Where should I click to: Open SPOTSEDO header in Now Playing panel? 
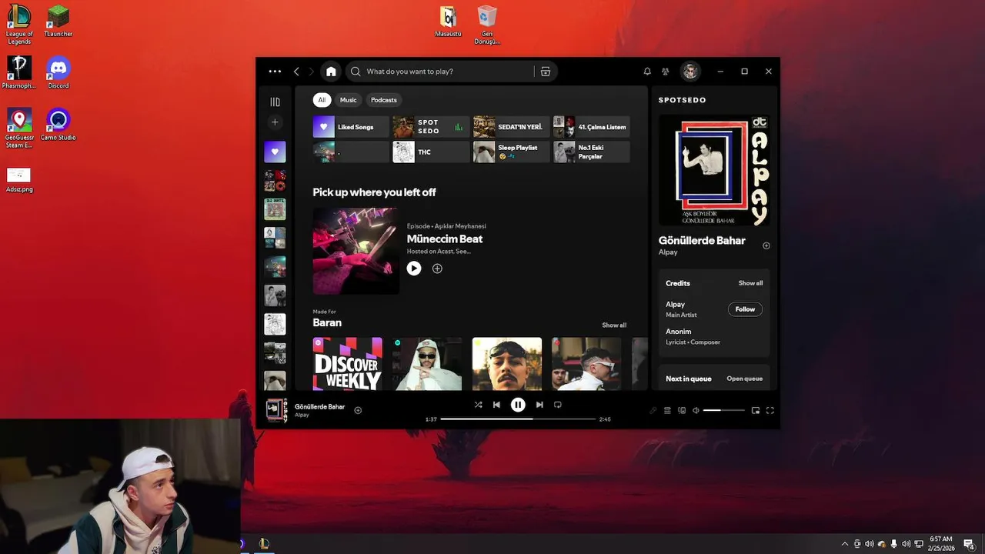point(682,100)
